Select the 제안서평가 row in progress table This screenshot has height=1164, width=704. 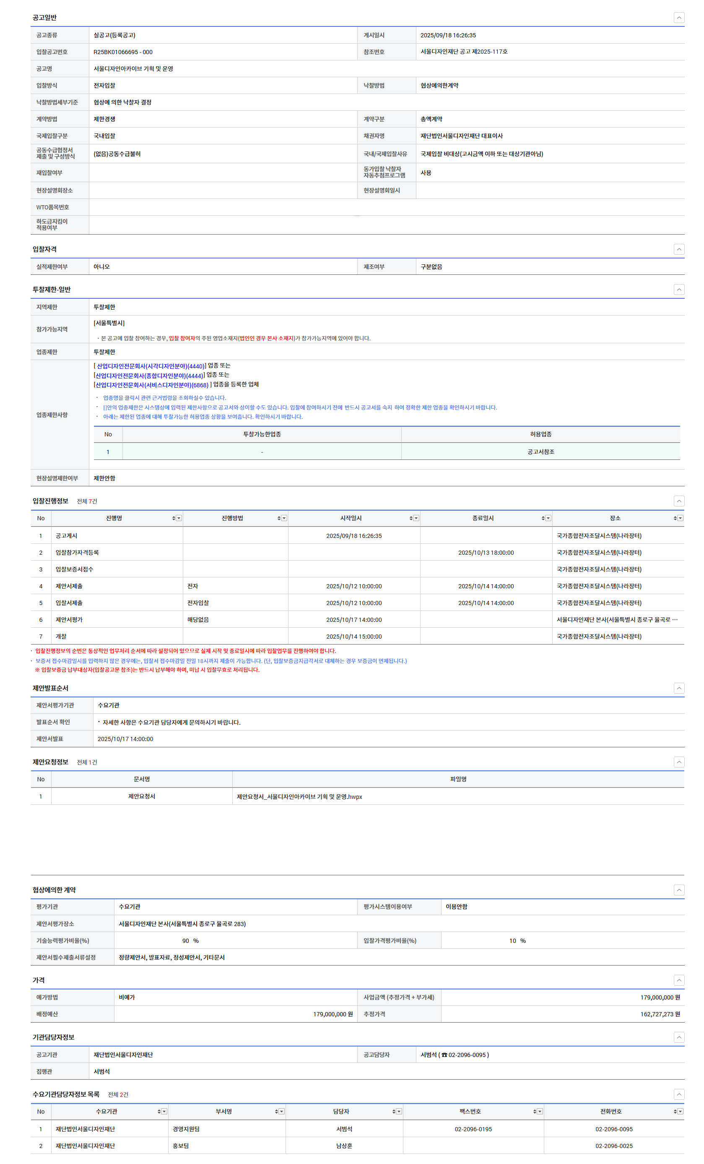pos(69,619)
